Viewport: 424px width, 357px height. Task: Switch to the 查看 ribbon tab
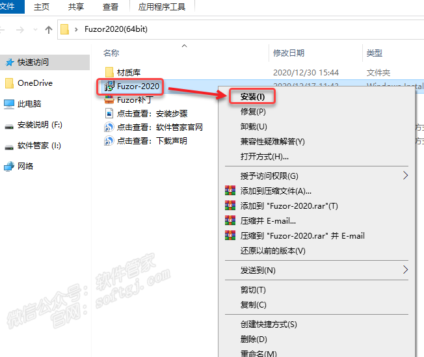click(x=110, y=7)
